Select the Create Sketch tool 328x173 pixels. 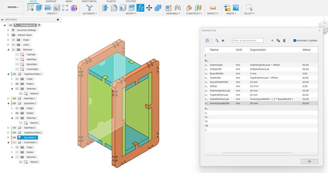tap(30, 8)
